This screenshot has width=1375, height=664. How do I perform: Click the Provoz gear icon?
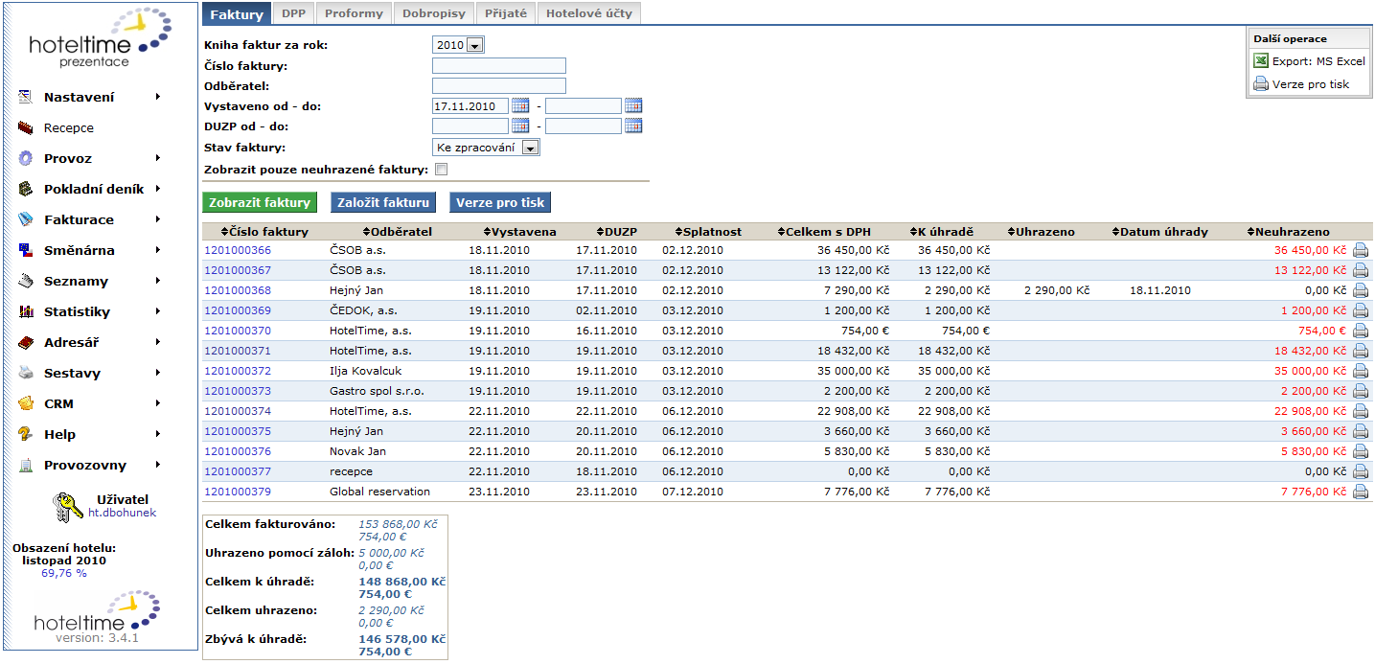pos(26,158)
